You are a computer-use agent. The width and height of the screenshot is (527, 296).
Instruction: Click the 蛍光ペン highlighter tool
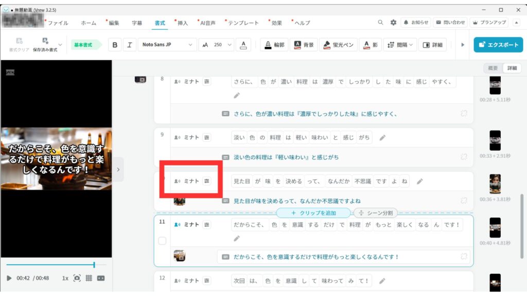338,45
